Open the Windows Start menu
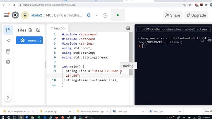 pos(3,118)
